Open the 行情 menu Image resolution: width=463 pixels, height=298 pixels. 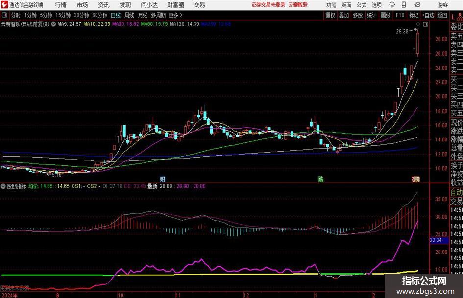coord(61,5)
